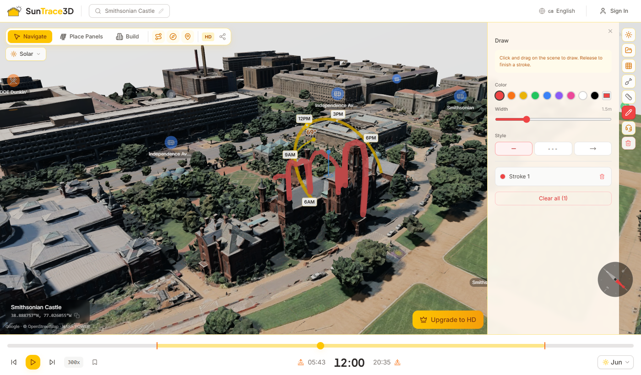This screenshot has width=641, height=375.
Task: Select the green color swatch
Action: (x=535, y=96)
